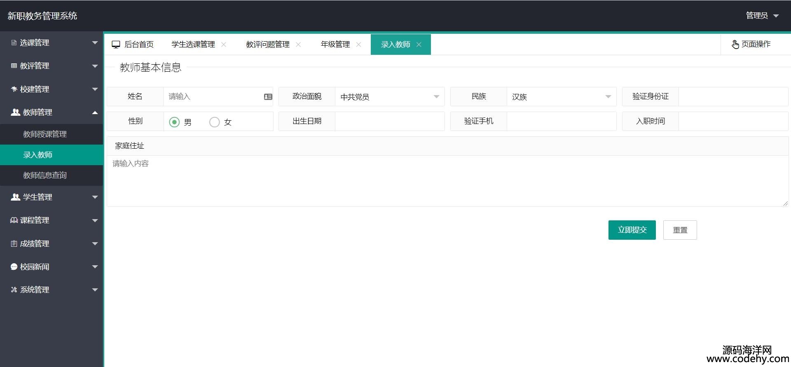Close the 教评问题管理 tab
The height and width of the screenshot is (367, 791).
pyautogui.click(x=298, y=44)
